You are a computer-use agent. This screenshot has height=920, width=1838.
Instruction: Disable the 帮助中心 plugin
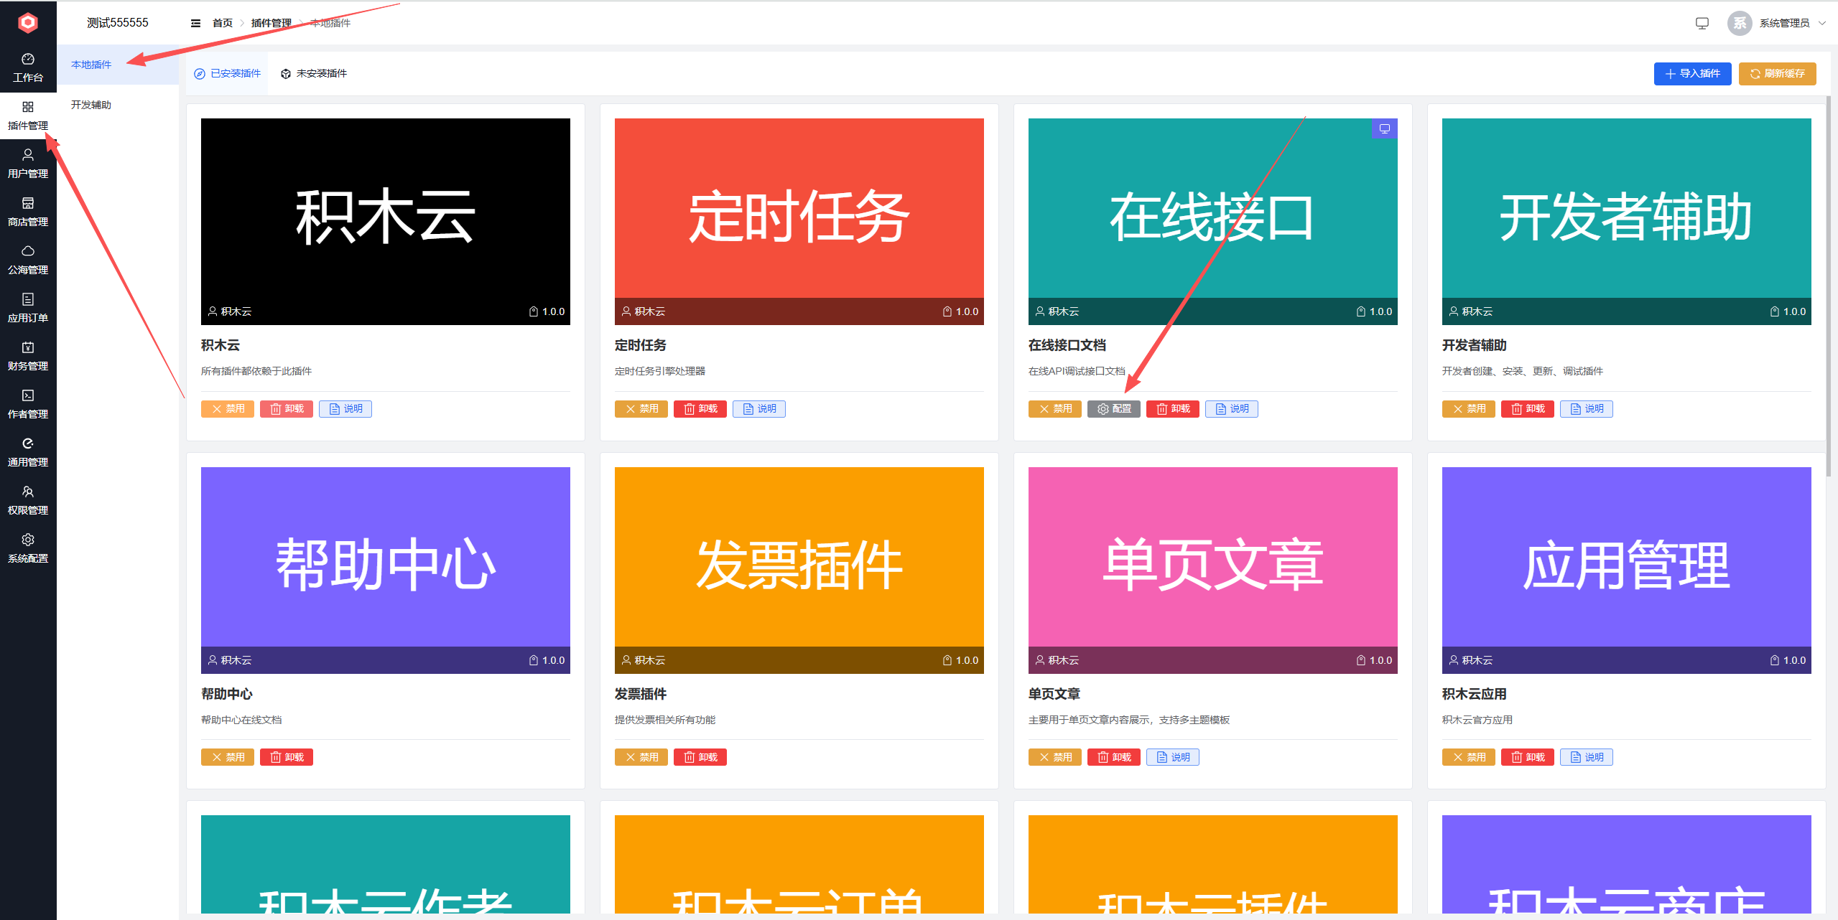point(227,757)
